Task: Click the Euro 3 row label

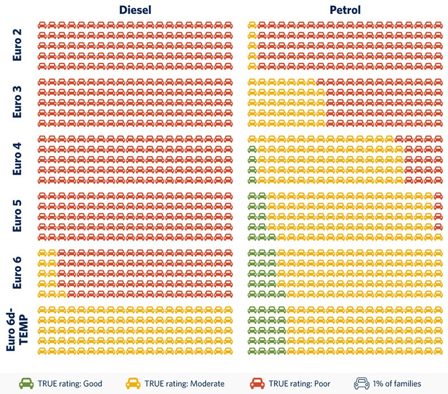Action: (17, 102)
